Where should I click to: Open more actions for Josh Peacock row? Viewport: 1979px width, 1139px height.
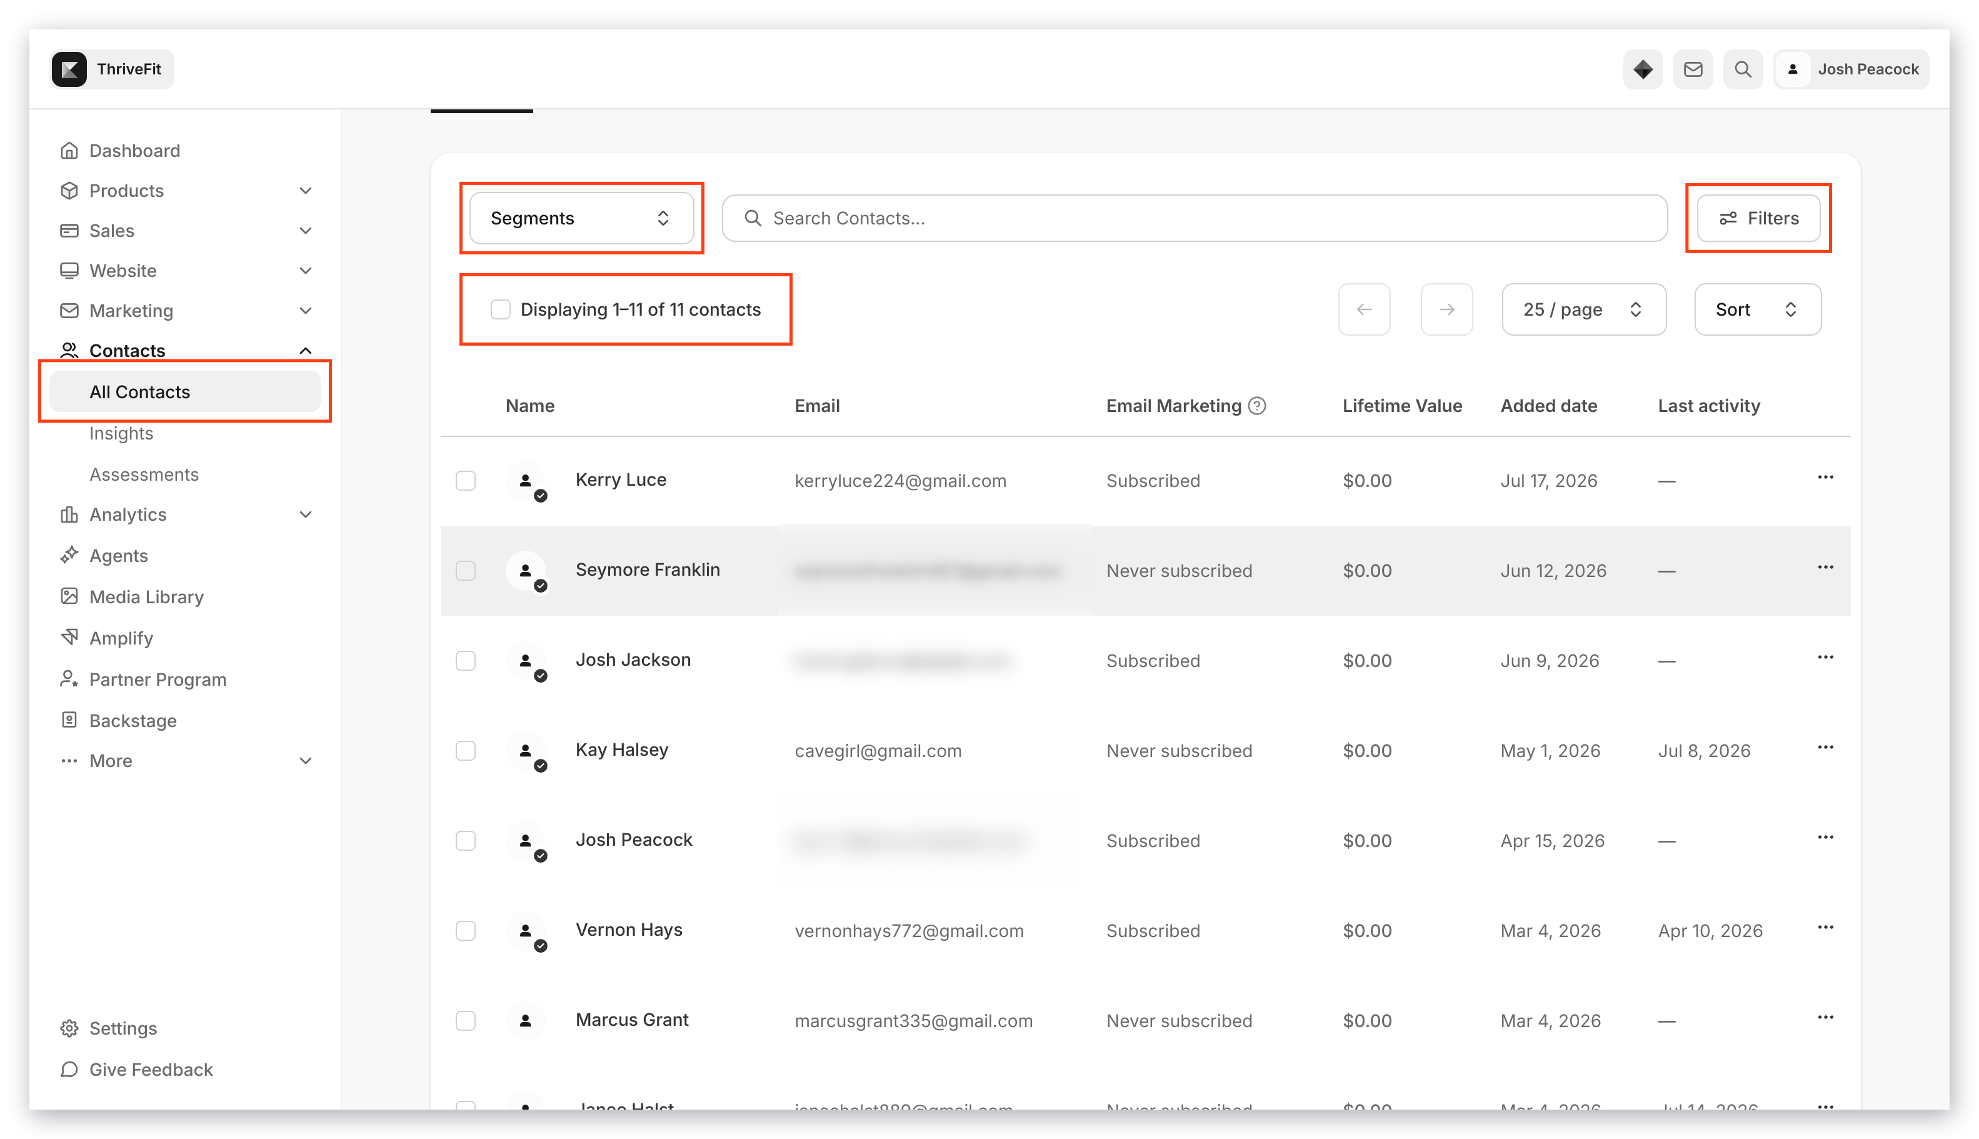coord(1825,837)
